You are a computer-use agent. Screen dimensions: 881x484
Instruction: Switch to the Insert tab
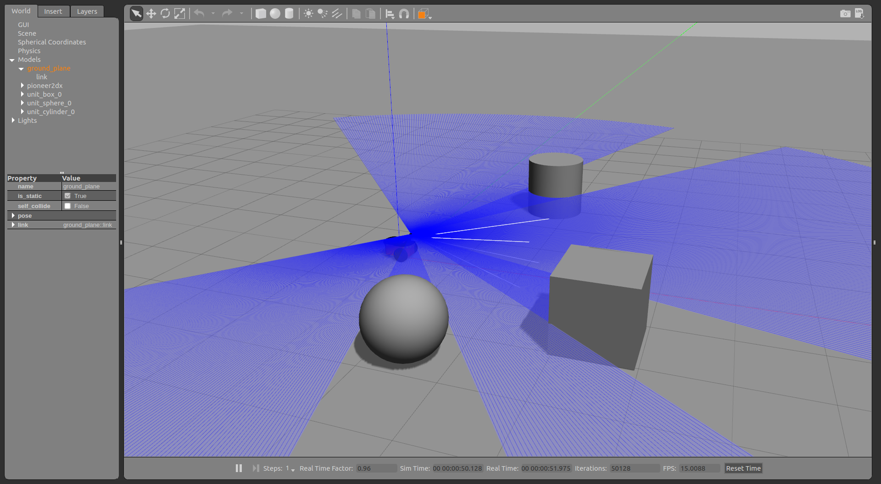(53, 11)
